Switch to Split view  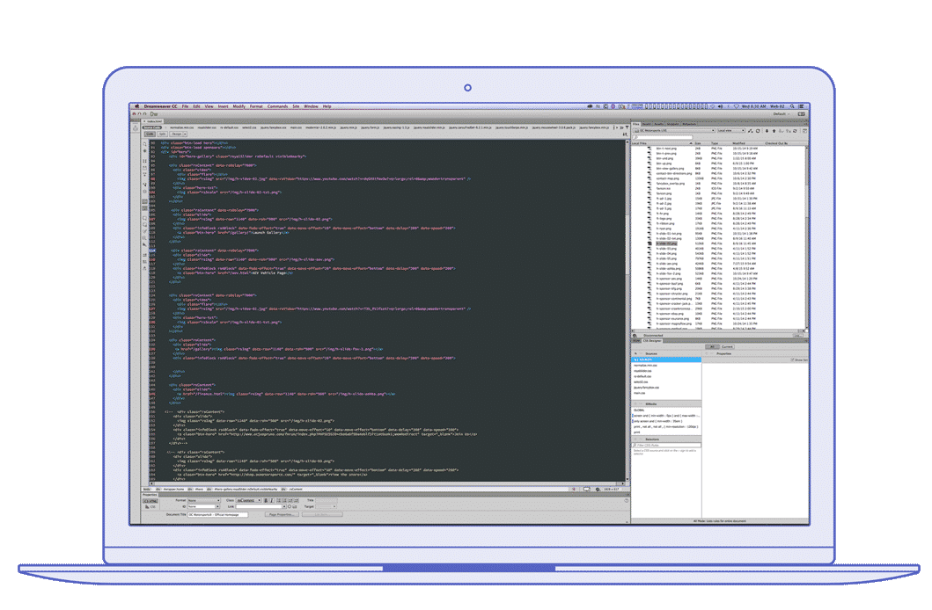(162, 134)
